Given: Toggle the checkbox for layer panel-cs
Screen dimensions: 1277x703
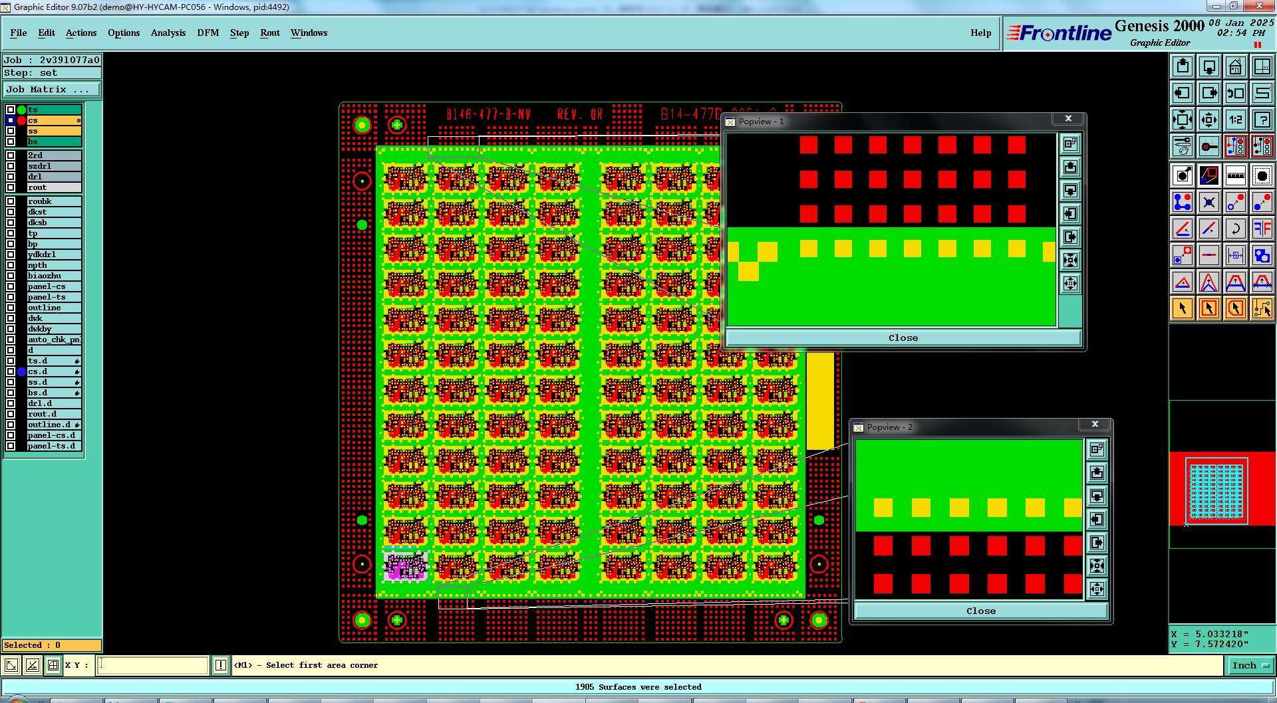Looking at the screenshot, I should pyautogui.click(x=11, y=286).
